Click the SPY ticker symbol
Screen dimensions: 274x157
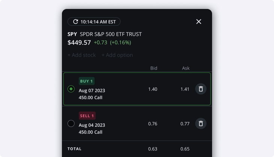pyautogui.click(x=72, y=34)
